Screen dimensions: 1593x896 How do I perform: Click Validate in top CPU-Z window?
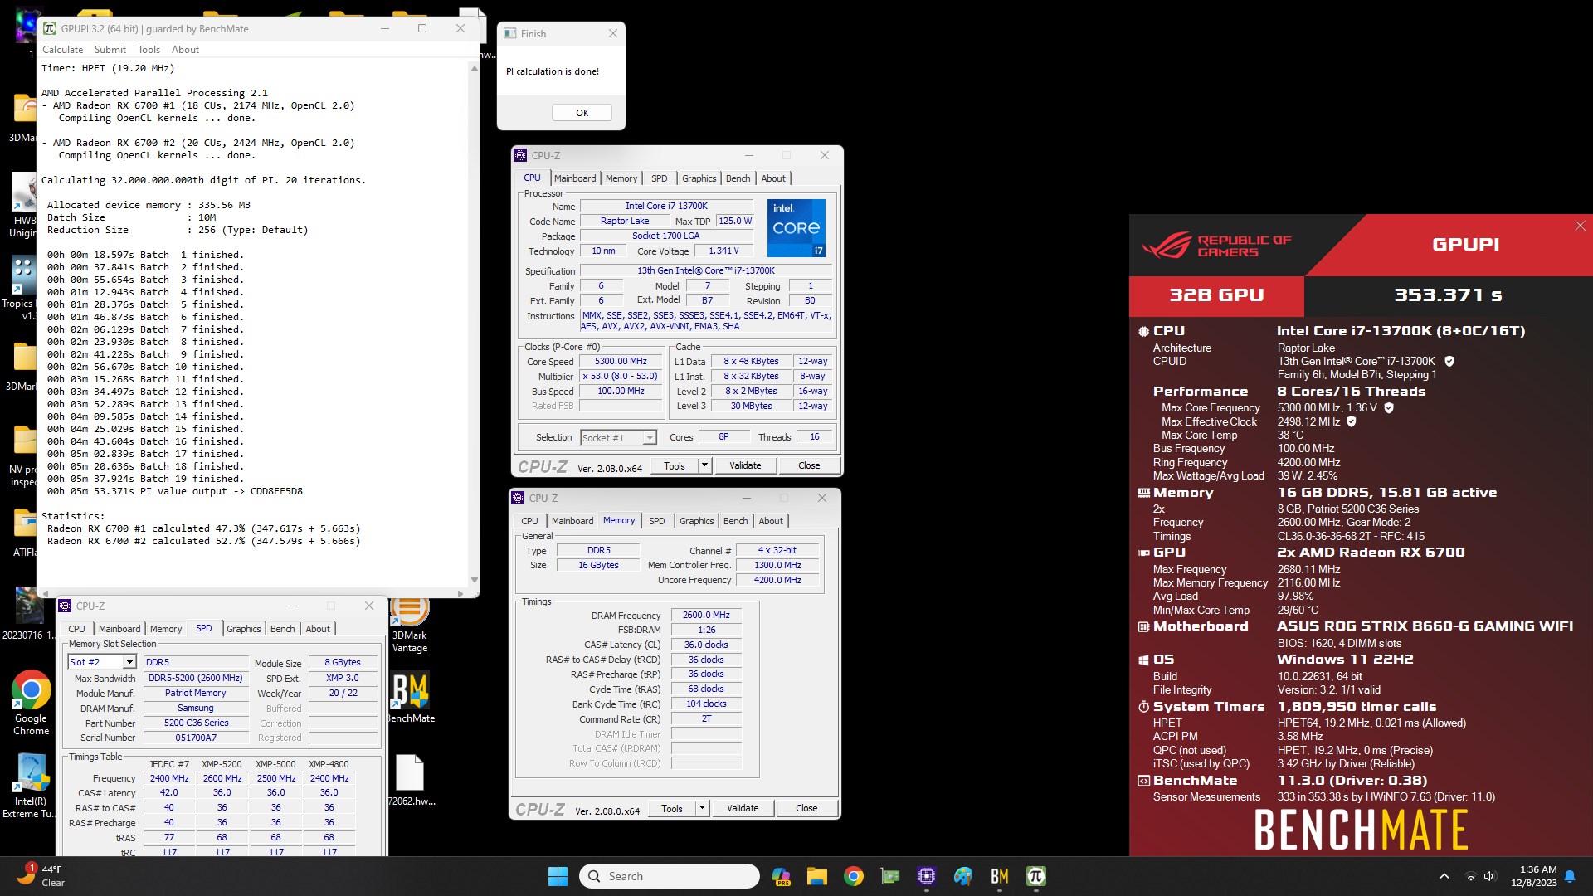[745, 465]
